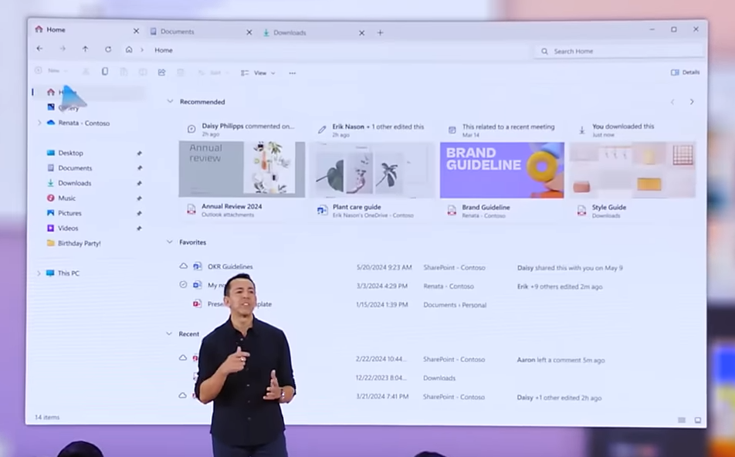This screenshot has width=735, height=457.
Task: Add a new tab
Action: click(380, 33)
